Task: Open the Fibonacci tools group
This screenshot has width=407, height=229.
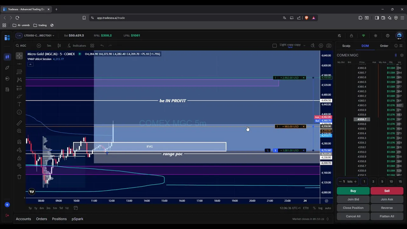Action: pos(19,72)
